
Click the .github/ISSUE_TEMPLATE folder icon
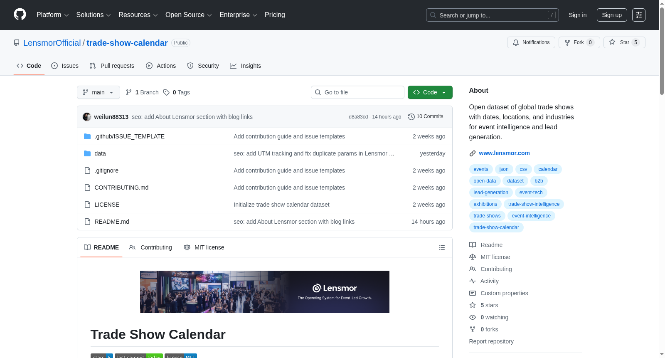click(87, 136)
